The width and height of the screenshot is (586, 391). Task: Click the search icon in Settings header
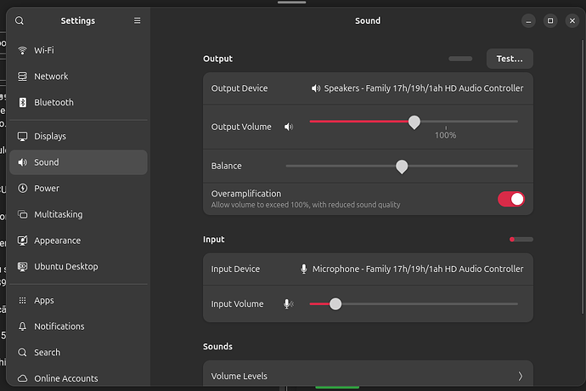pos(20,20)
